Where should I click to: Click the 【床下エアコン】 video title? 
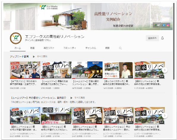(x=23, y=83)
